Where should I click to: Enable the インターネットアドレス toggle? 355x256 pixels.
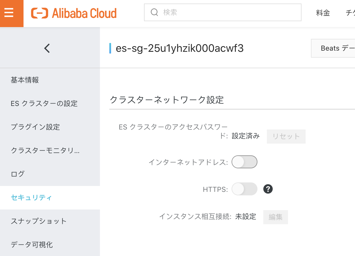pyautogui.click(x=245, y=162)
